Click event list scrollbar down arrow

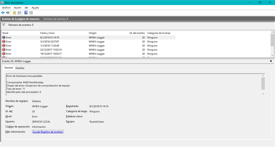coord(272,56)
